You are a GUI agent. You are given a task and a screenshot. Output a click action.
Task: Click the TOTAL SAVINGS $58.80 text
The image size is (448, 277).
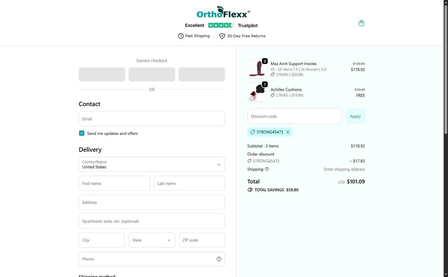click(x=276, y=190)
